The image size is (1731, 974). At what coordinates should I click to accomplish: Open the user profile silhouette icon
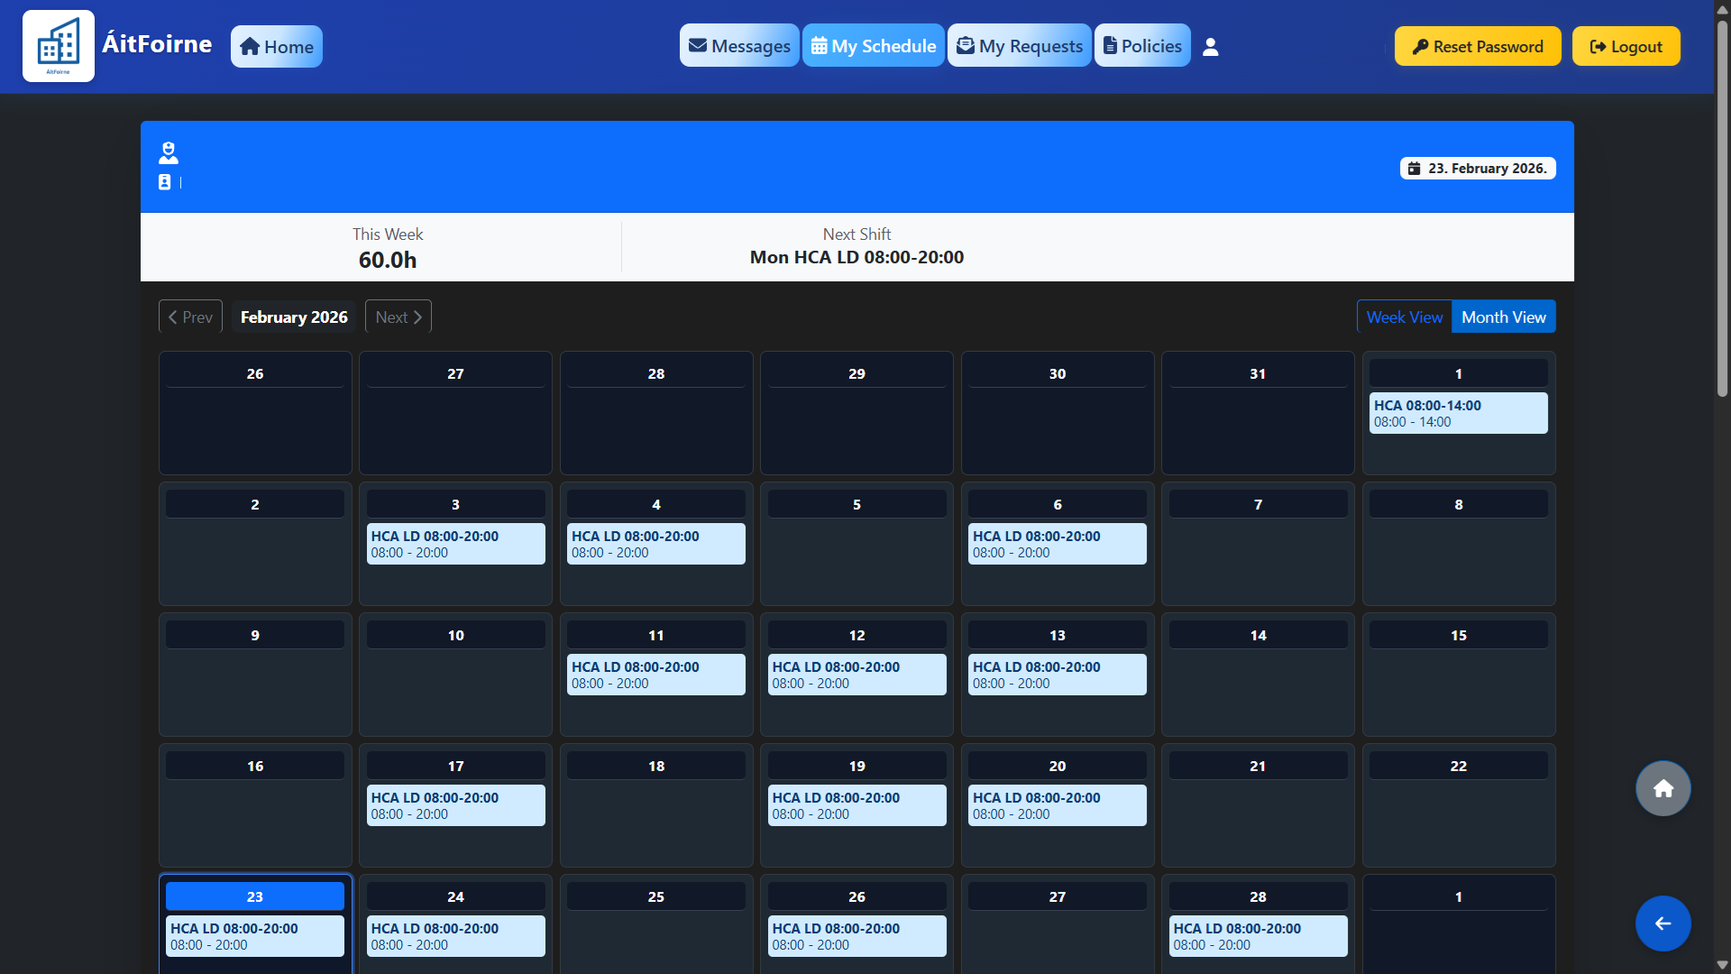point(1211,46)
